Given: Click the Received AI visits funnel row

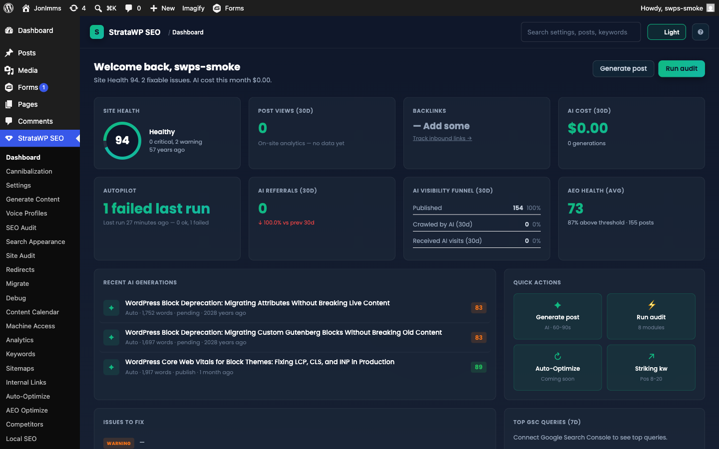Looking at the screenshot, I should click(477, 241).
